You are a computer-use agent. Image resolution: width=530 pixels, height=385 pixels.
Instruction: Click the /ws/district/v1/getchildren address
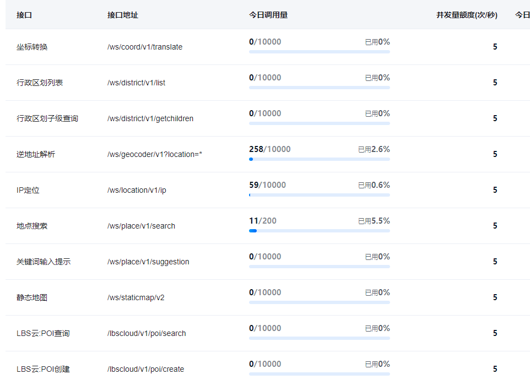(x=150, y=118)
